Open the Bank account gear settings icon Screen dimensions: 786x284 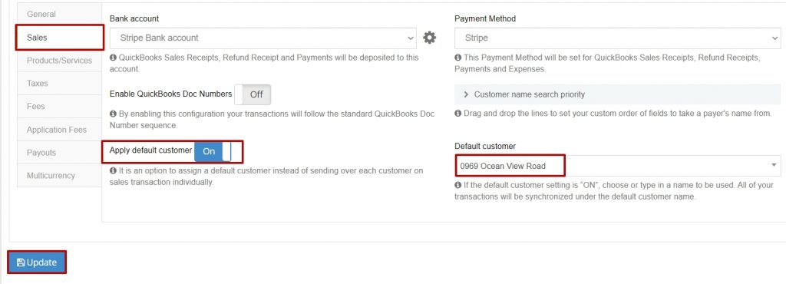(429, 38)
